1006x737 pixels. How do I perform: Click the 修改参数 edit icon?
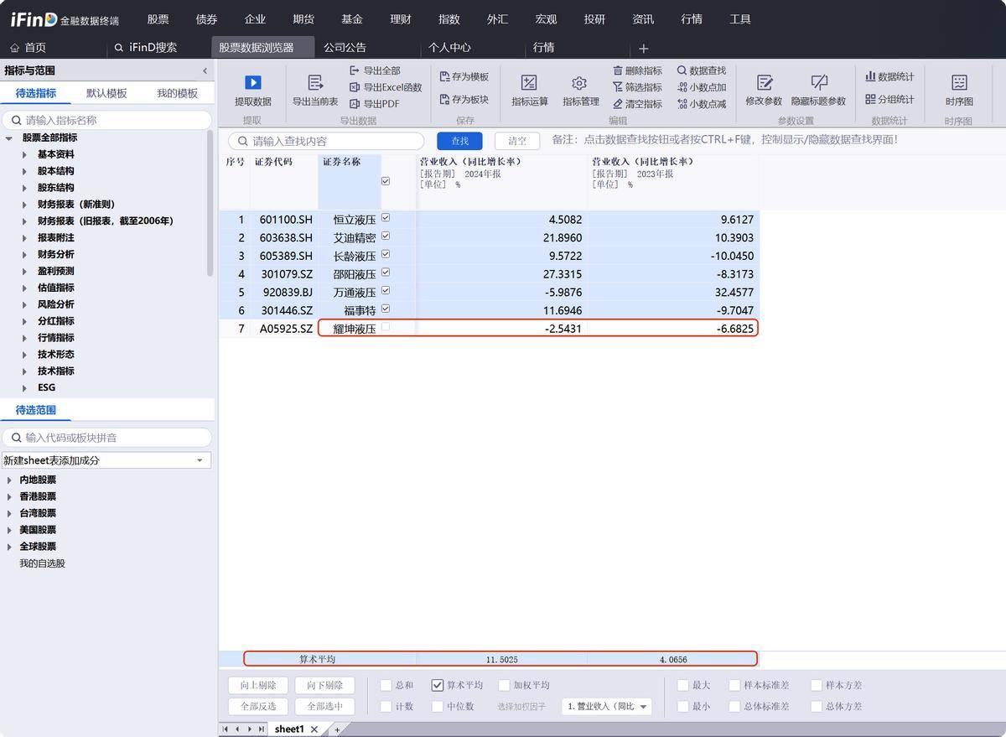click(x=764, y=83)
